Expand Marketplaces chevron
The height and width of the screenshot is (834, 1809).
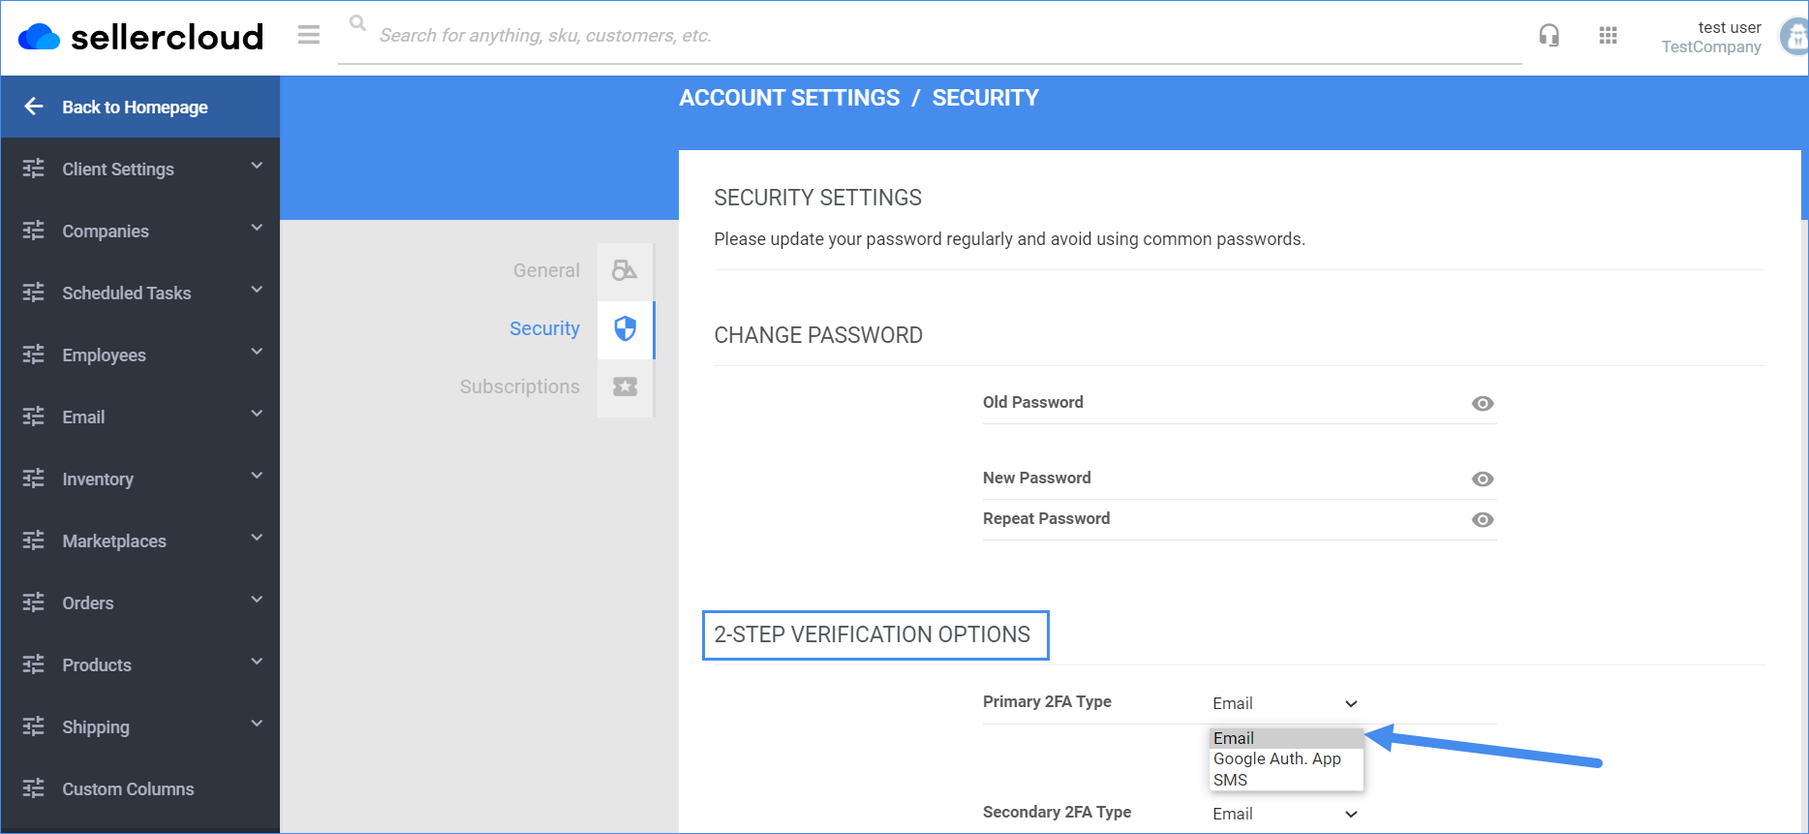point(257,538)
